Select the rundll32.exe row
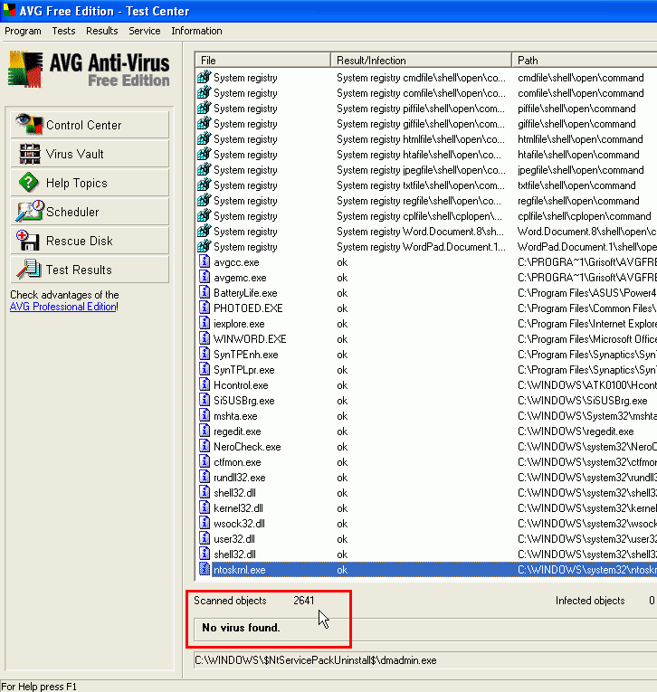657x692 pixels. tap(425, 477)
